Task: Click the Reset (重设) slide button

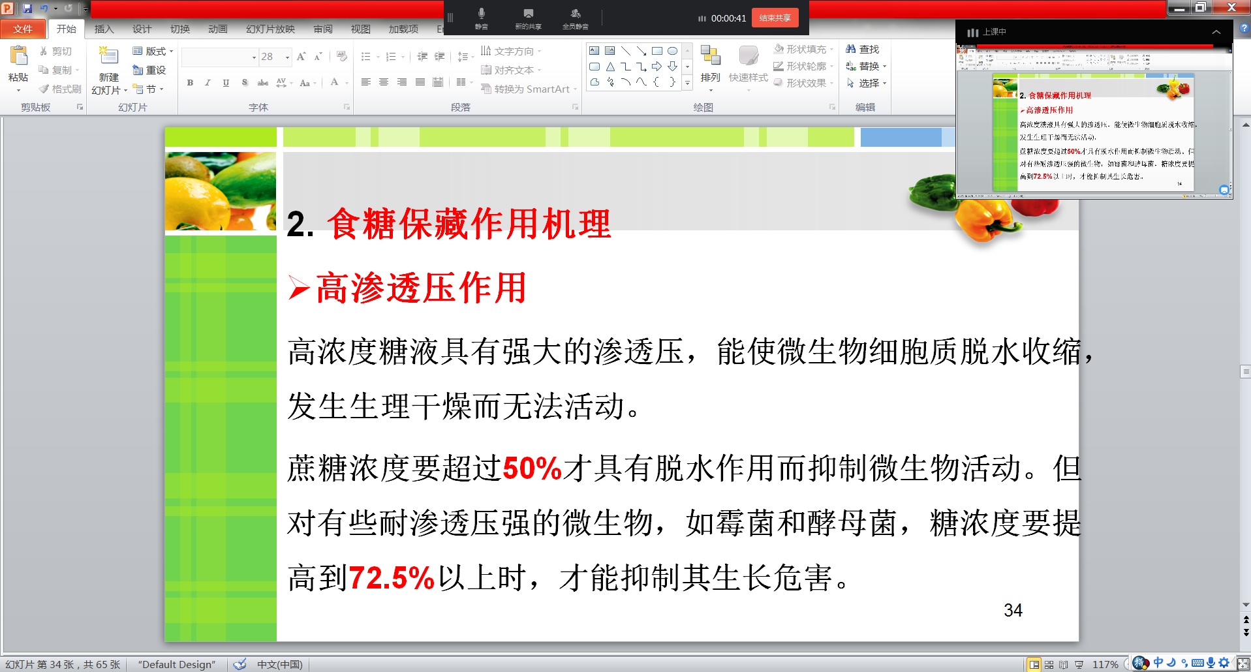Action: pyautogui.click(x=149, y=70)
